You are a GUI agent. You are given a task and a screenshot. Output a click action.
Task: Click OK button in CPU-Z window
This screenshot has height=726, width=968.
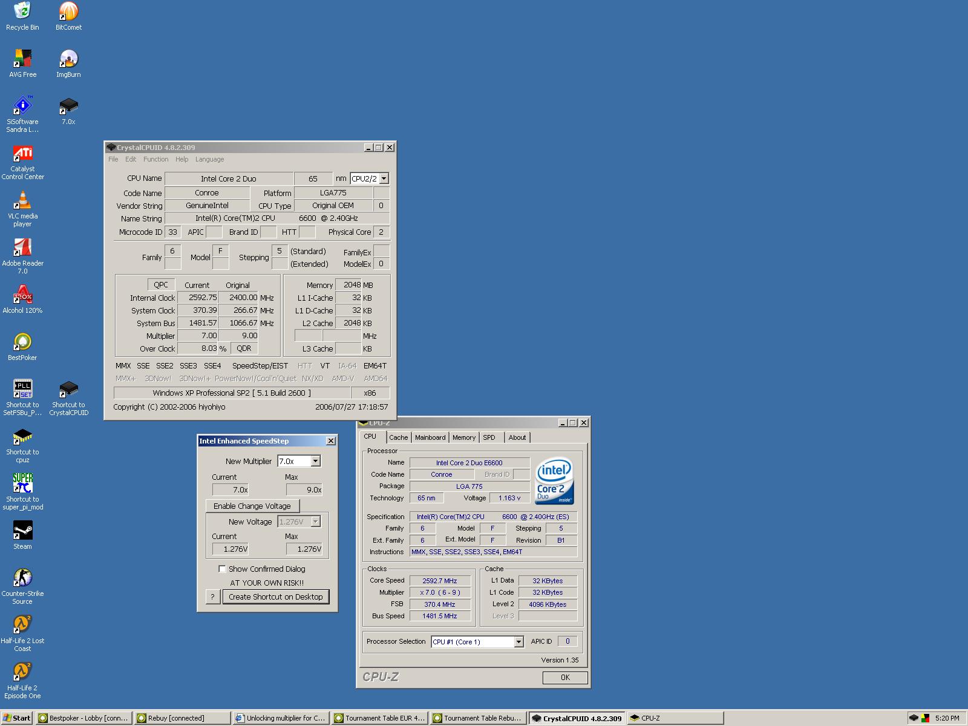tap(565, 678)
